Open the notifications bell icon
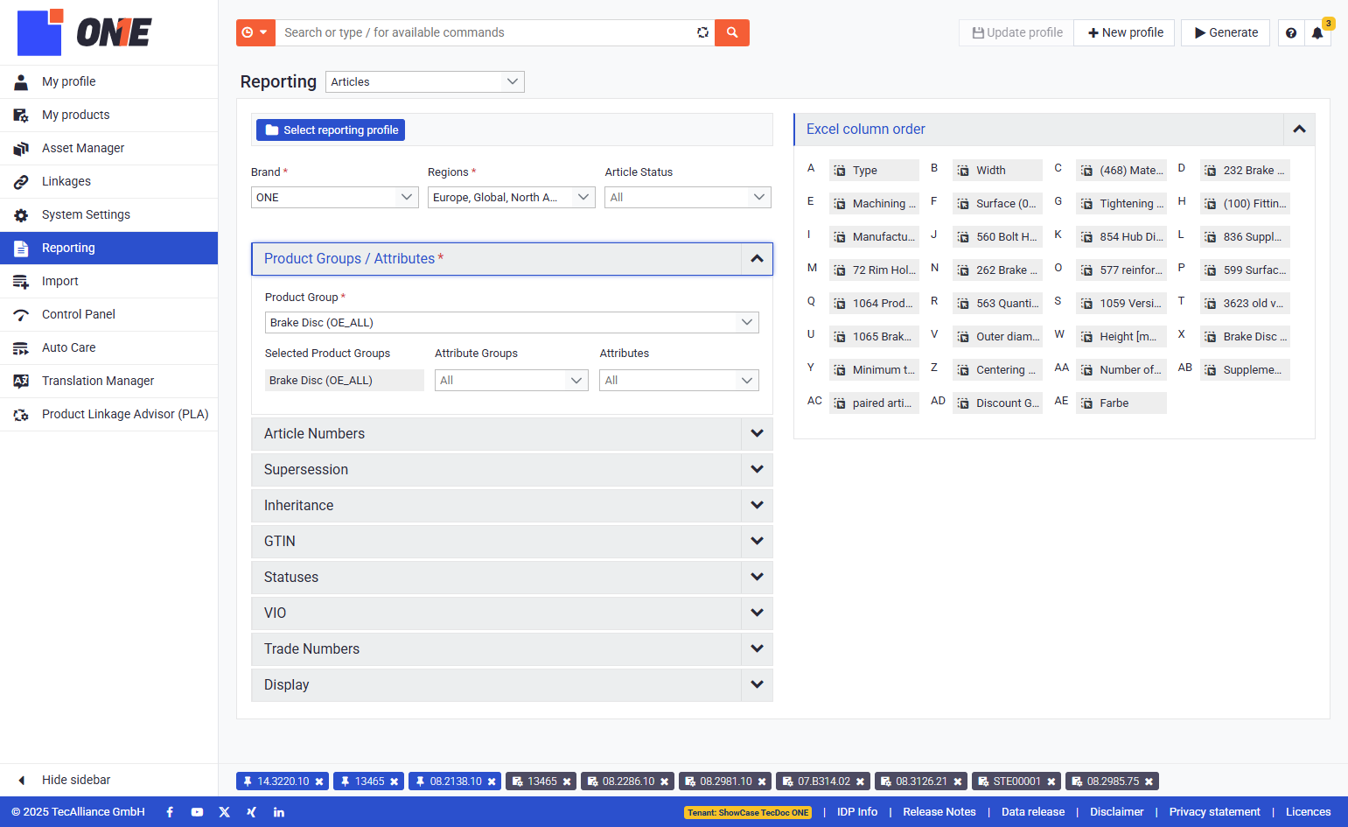This screenshot has width=1348, height=827. coord(1317,33)
